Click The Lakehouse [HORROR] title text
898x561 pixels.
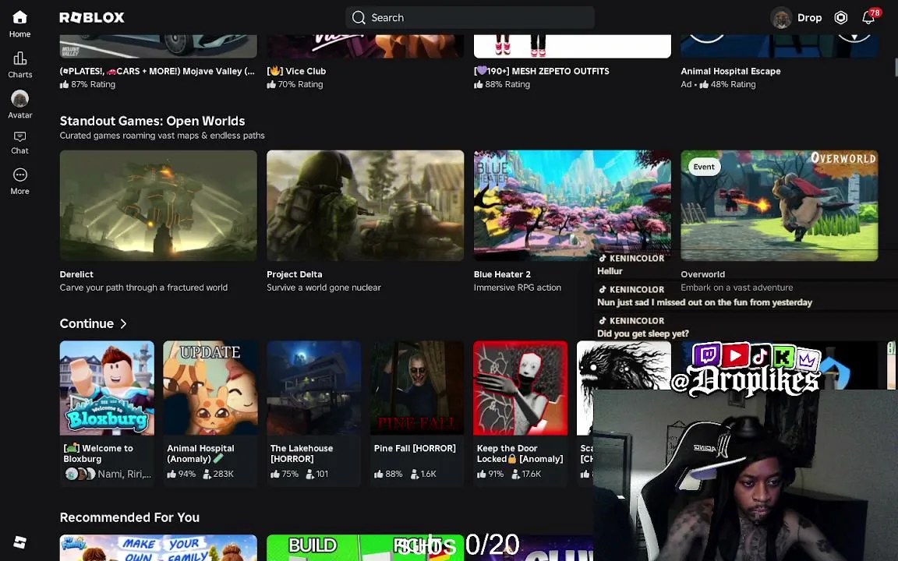tap(301, 453)
